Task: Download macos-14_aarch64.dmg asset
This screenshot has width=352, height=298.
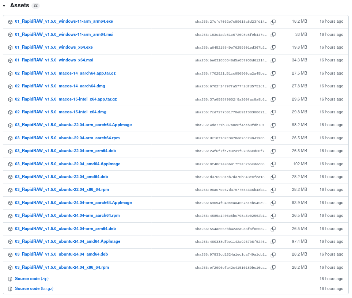Action: (x=60, y=86)
